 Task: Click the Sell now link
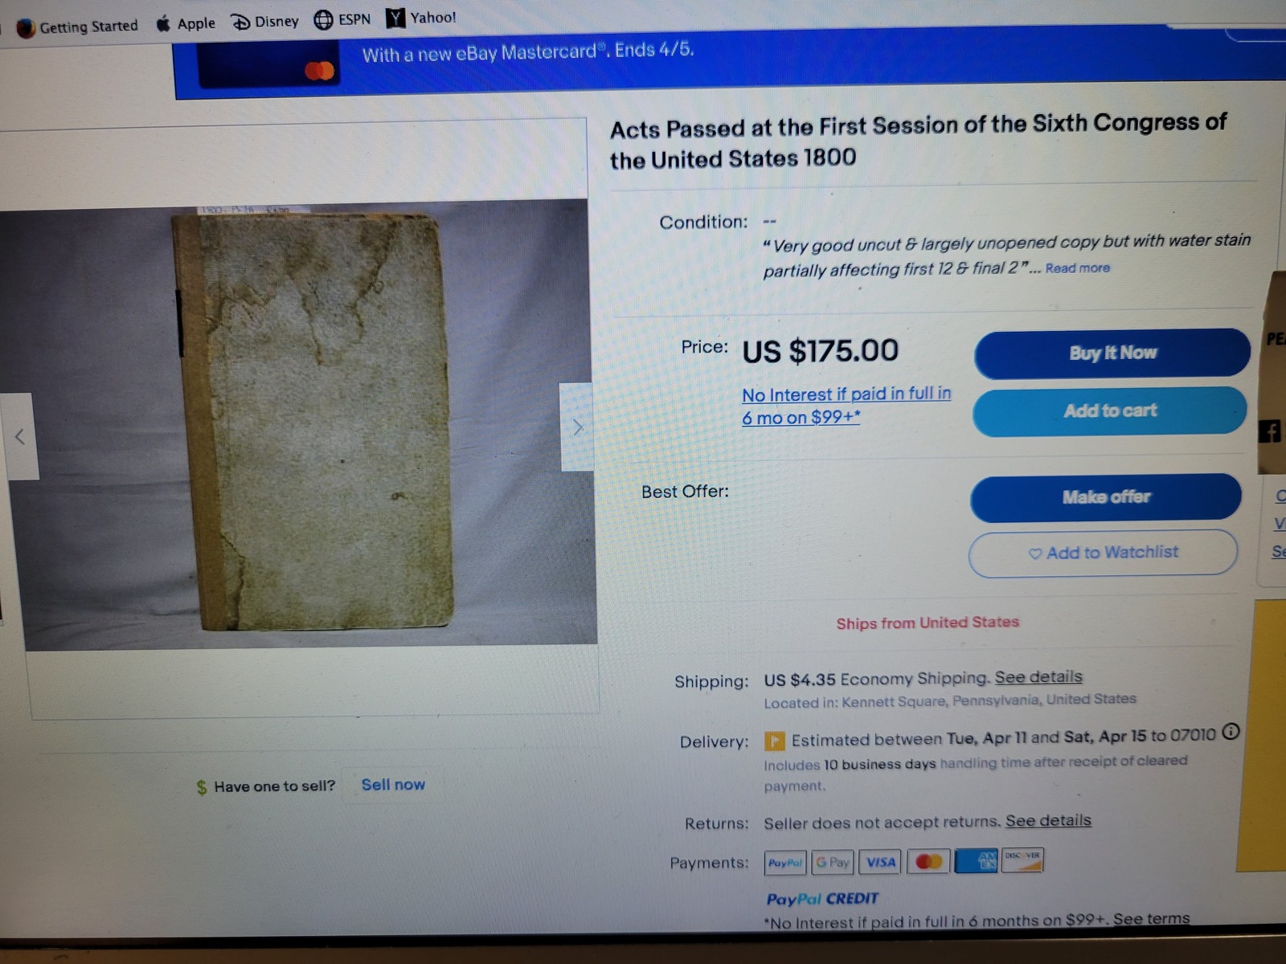[x=393, y=785]
